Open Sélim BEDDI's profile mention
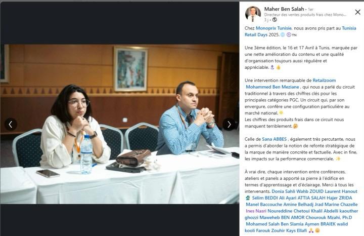 tap(265, 198)
